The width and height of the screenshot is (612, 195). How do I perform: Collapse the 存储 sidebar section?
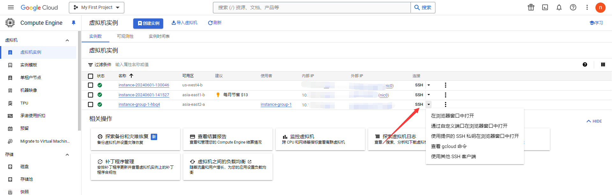tap(67, 155)
